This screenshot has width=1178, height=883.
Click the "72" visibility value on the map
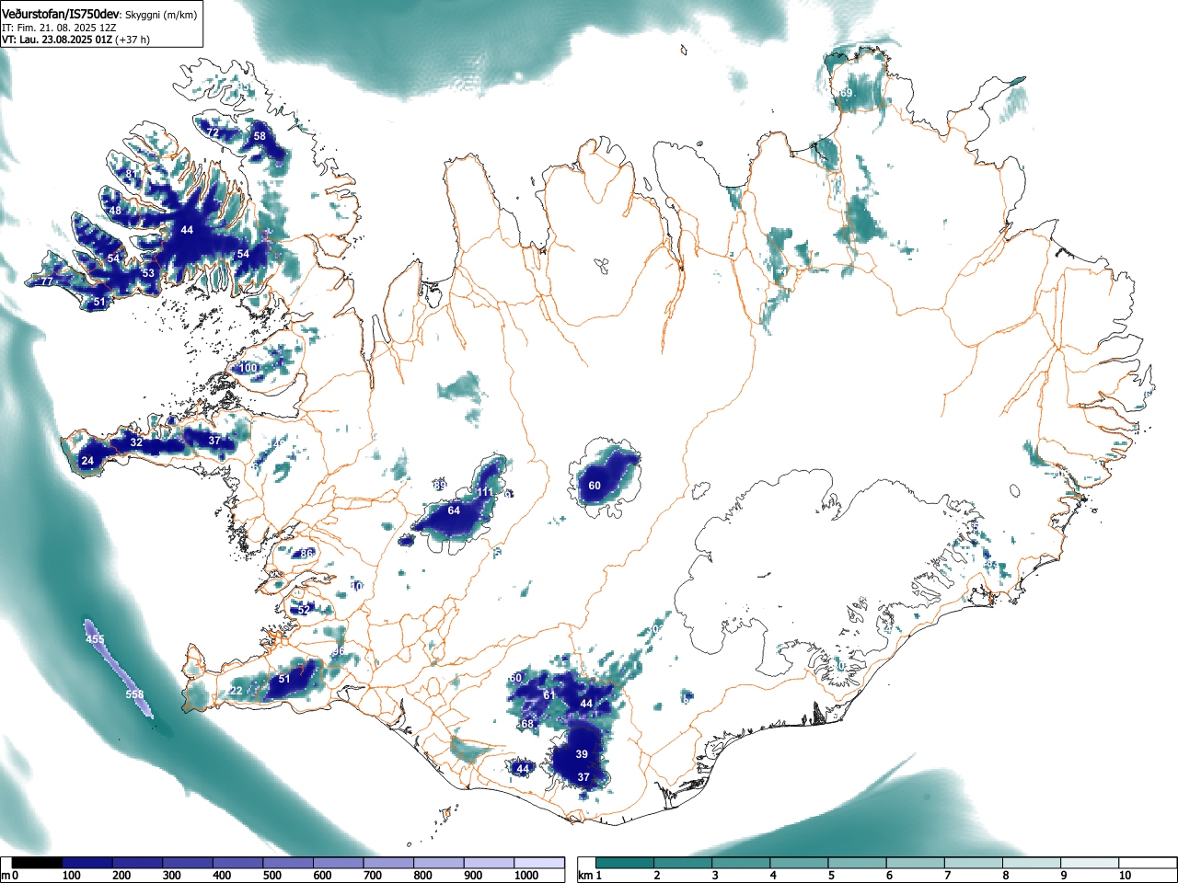pos(213,132)
